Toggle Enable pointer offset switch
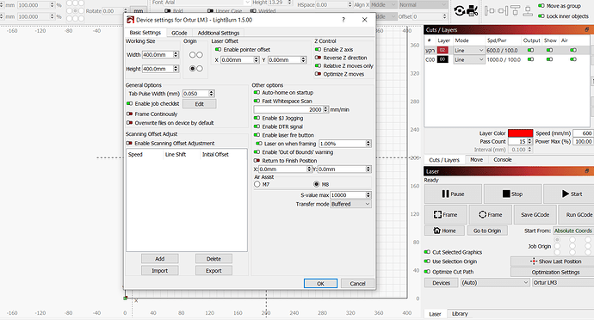 point(218,50)
